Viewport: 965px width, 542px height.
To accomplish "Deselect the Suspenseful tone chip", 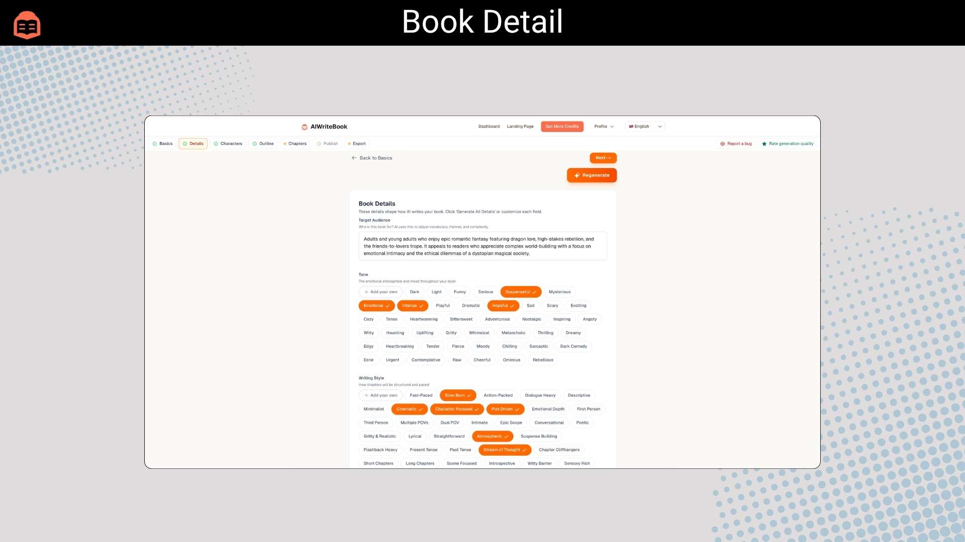I will [520, 292].
